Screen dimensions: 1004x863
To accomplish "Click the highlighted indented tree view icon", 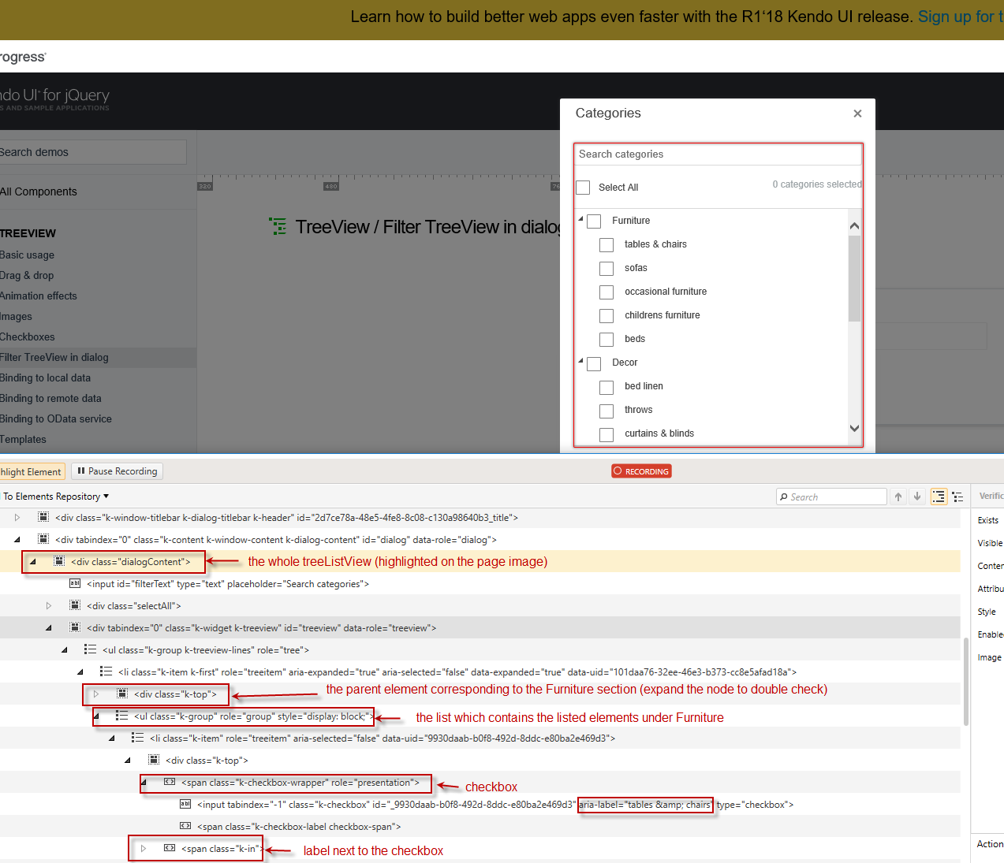I will click(x=939, y=497).
